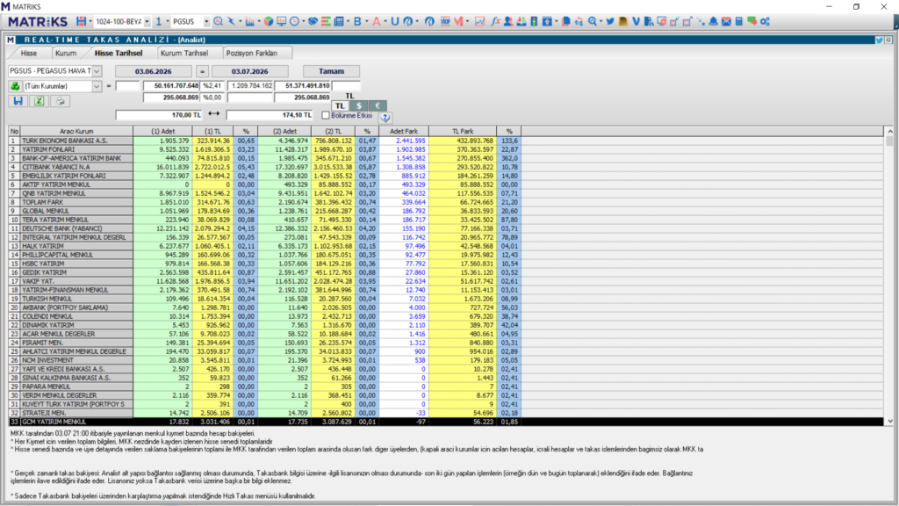Click the clock toolbar icon
899x506 pixels.
click(x=294, y=21)
